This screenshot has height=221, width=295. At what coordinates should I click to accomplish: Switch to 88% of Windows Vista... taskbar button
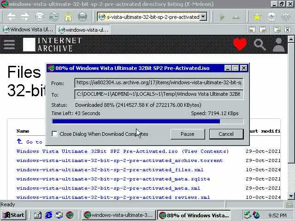click(x=194, y=215)
